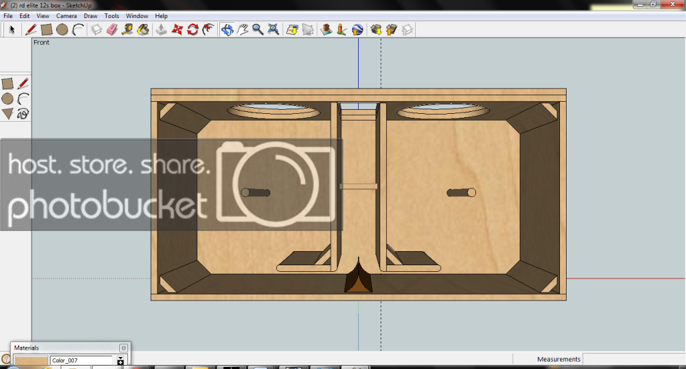Viewport: 686px width, 369px height.
Task: Open the Help menu
Action: coord(162,15)
